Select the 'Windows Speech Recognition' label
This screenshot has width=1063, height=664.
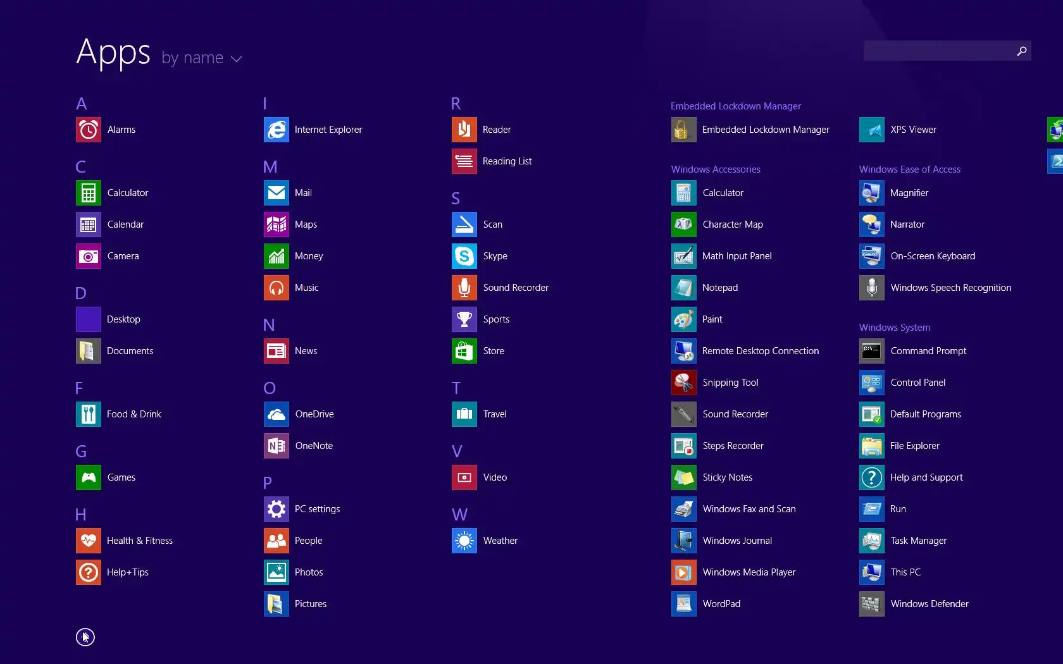[951, 288]
